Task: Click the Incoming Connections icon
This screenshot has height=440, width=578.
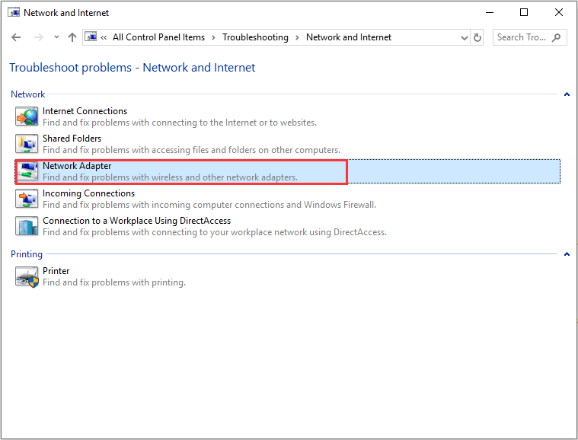Action: pos(27,199)
